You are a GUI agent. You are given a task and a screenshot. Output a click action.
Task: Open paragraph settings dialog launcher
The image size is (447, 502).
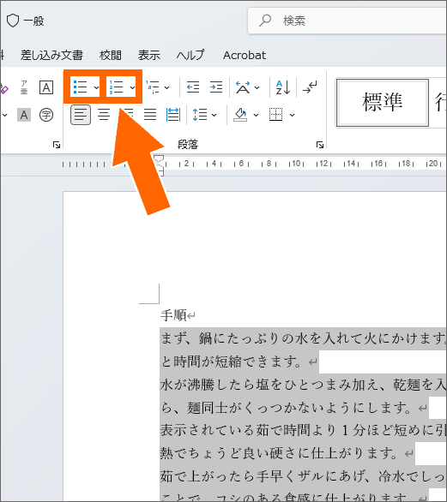pos(320,145)
